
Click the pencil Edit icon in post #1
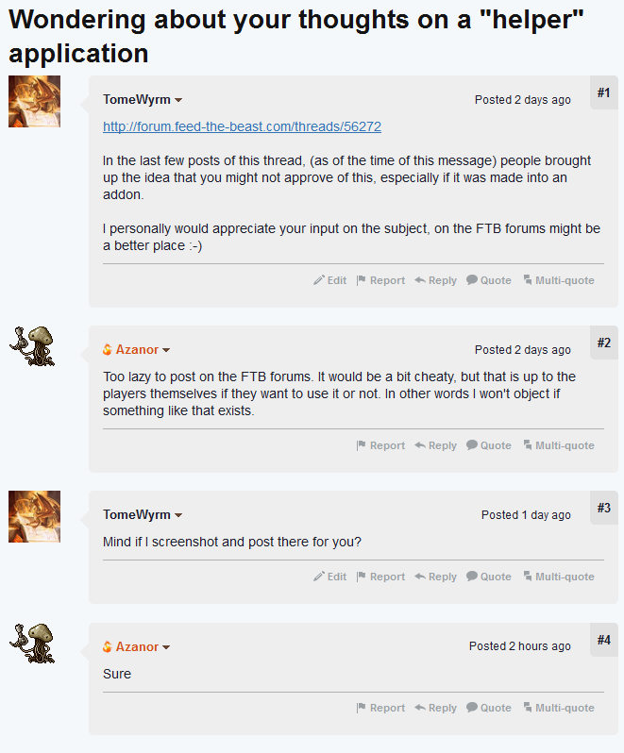tap(319, 280)
